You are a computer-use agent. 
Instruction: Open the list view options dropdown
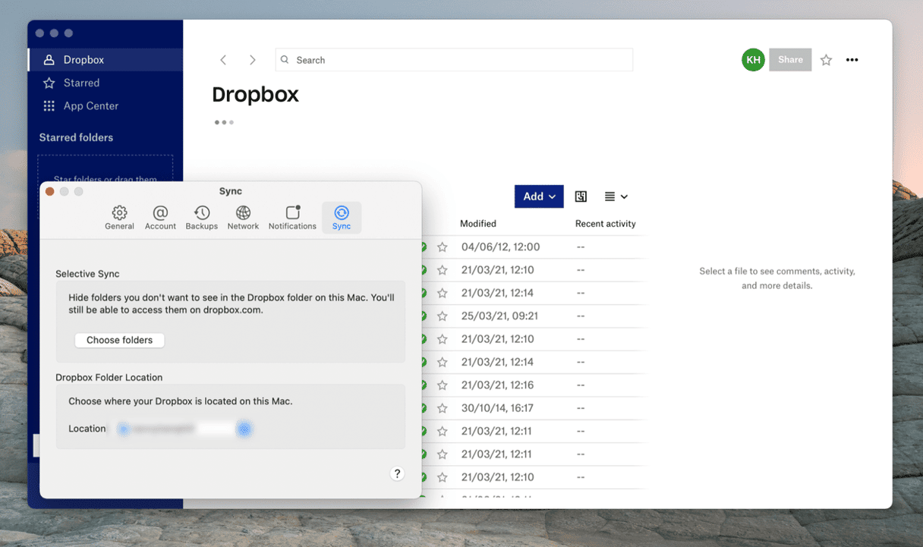[616, 196]
